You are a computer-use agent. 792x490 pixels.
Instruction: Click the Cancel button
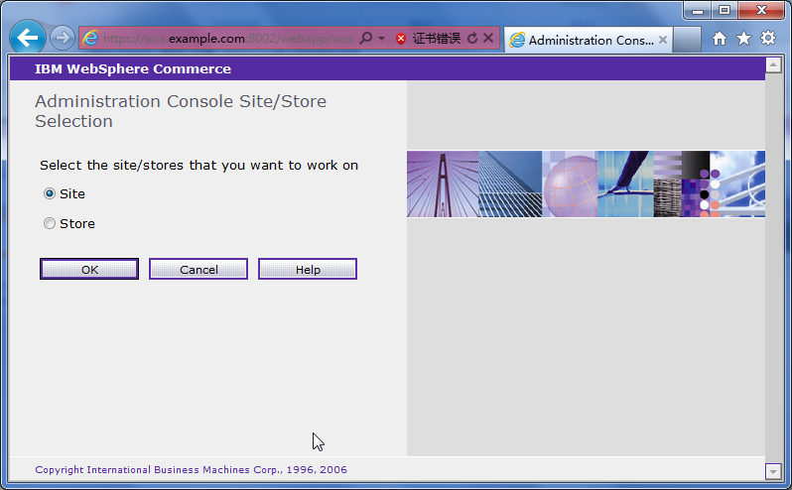(x=198, y=270)
